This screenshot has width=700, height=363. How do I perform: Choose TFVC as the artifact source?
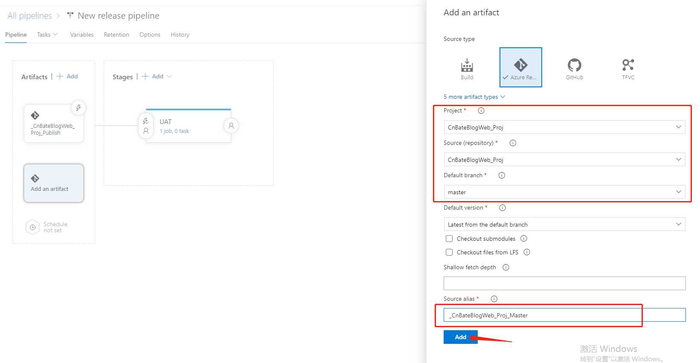coord(628,68)
